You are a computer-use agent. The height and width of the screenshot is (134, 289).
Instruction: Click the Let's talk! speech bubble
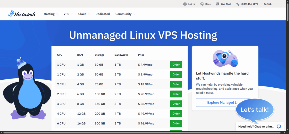pos(255,110)
